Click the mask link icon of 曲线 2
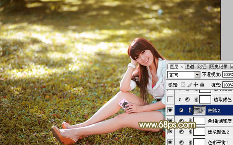The width and height of the screenshot is (233, 145). 190,110
